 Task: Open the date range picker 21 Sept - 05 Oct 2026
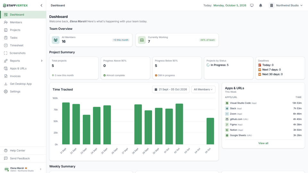pos(171,89)
